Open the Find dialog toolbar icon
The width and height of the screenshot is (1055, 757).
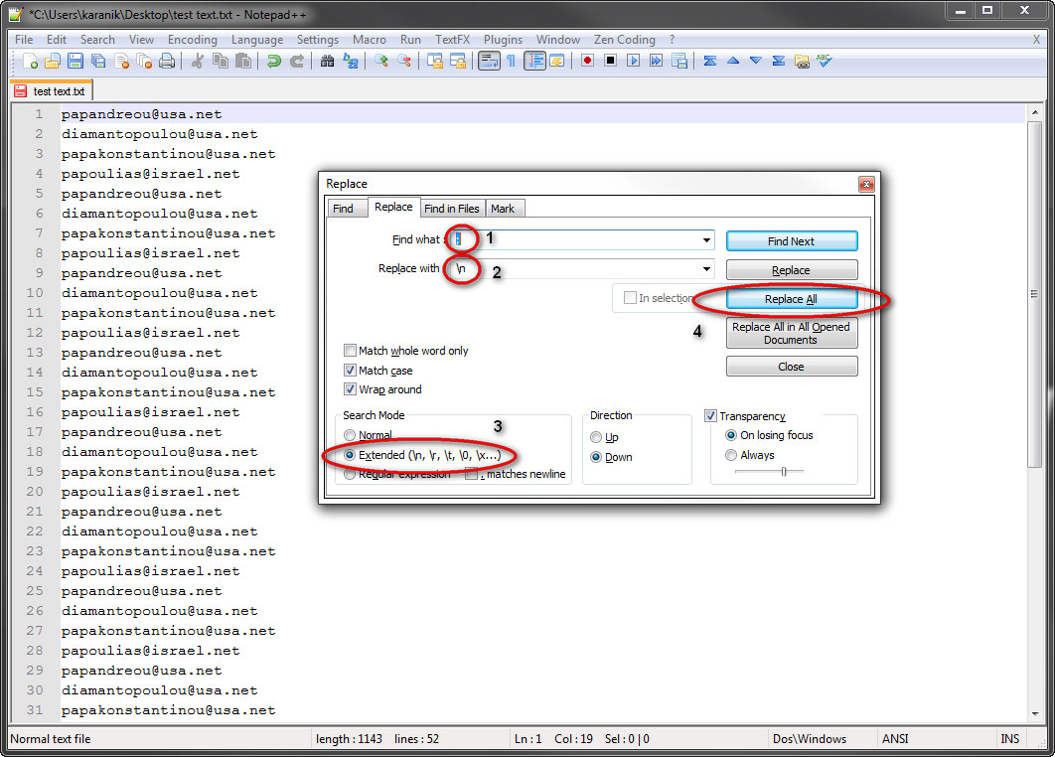[x=326, y=61]
